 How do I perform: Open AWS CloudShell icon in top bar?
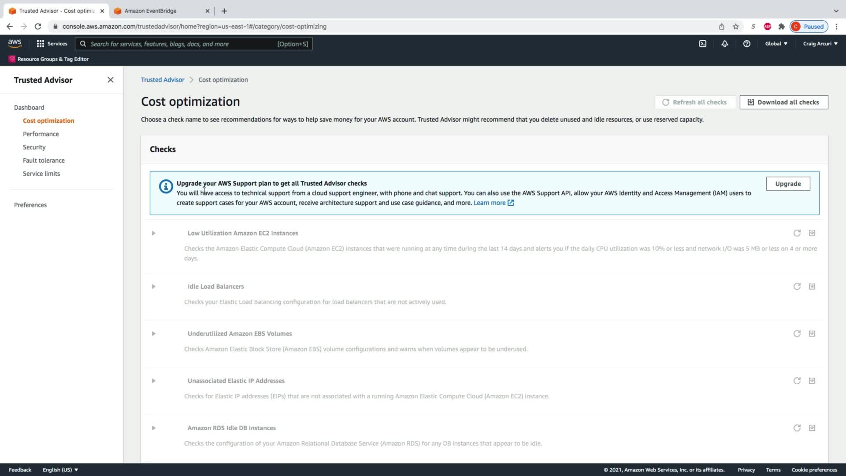point(703,44)
